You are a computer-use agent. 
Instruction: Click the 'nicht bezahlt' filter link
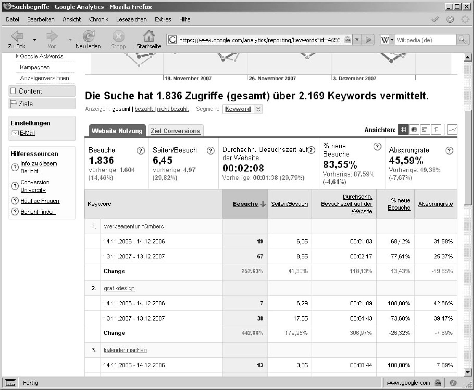click(173, 109)
